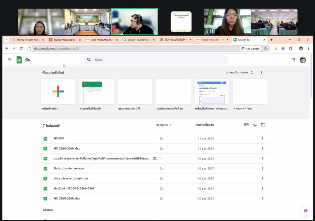Open the browser extensions puzzle icon

pyautogui.click(x=290, y=48)
